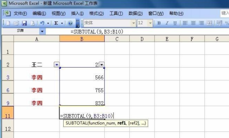This screenshot has width=229, height=138.
Task: Select column D header
Action: 142,39
